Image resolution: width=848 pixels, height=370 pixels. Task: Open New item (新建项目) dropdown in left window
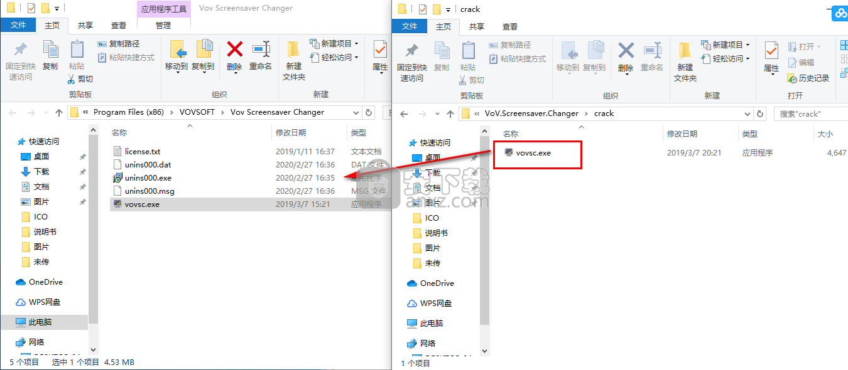334,44
